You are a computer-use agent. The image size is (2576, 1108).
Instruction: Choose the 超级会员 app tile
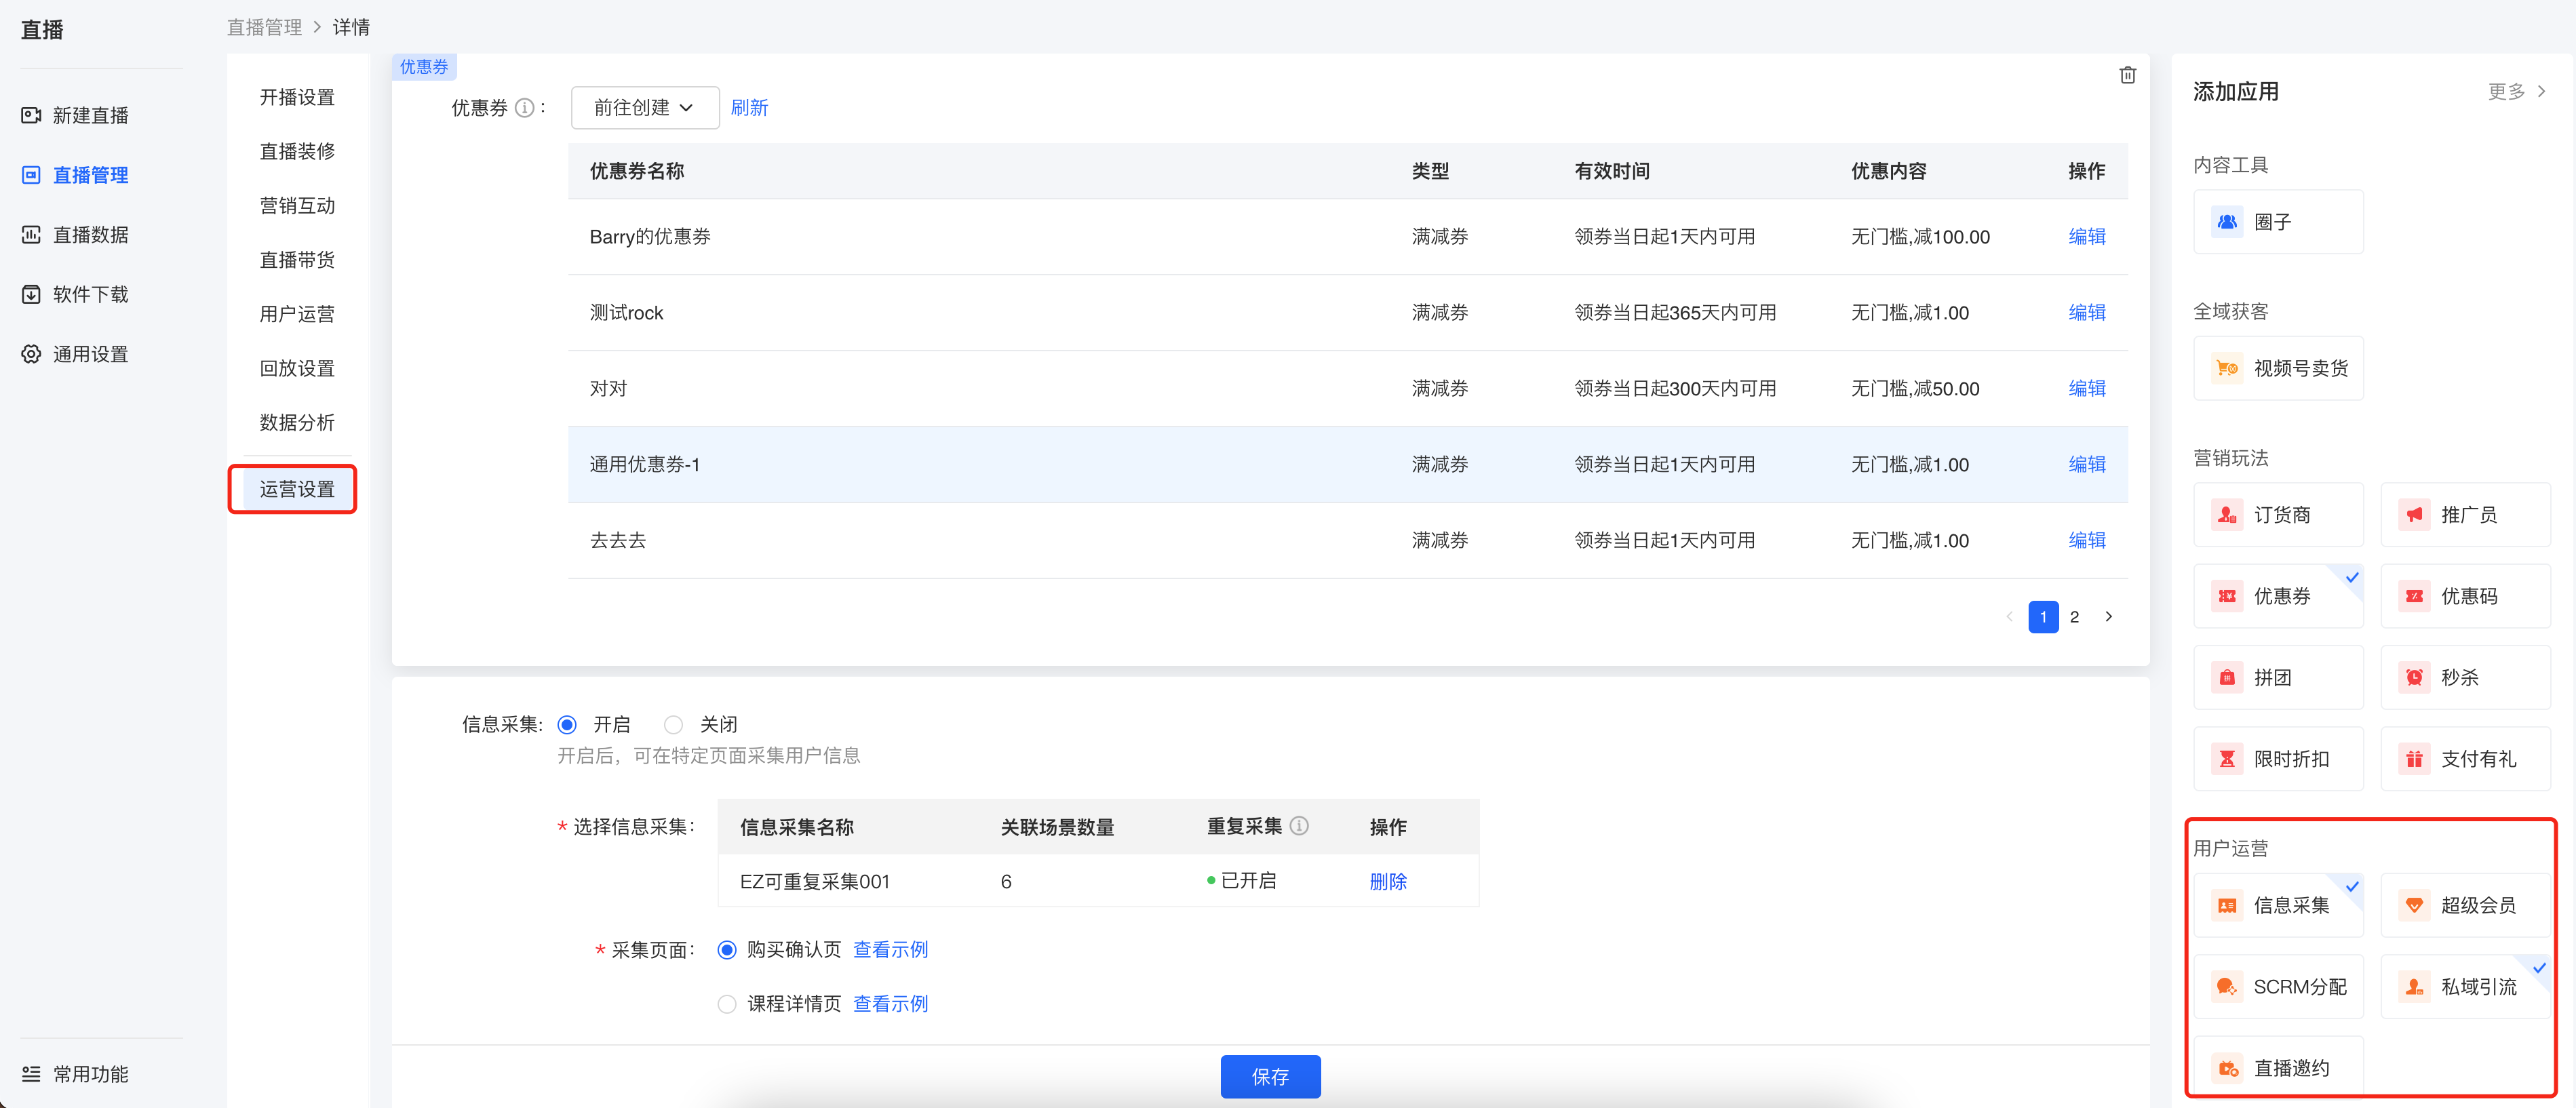pyautogui.click(x=2465, y=905)
